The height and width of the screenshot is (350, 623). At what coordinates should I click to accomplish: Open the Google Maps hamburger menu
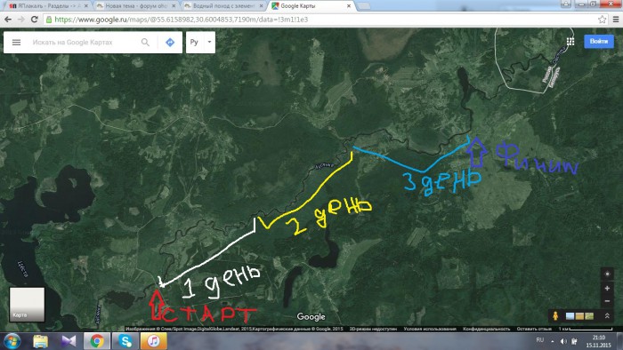[x=16, y=42]
